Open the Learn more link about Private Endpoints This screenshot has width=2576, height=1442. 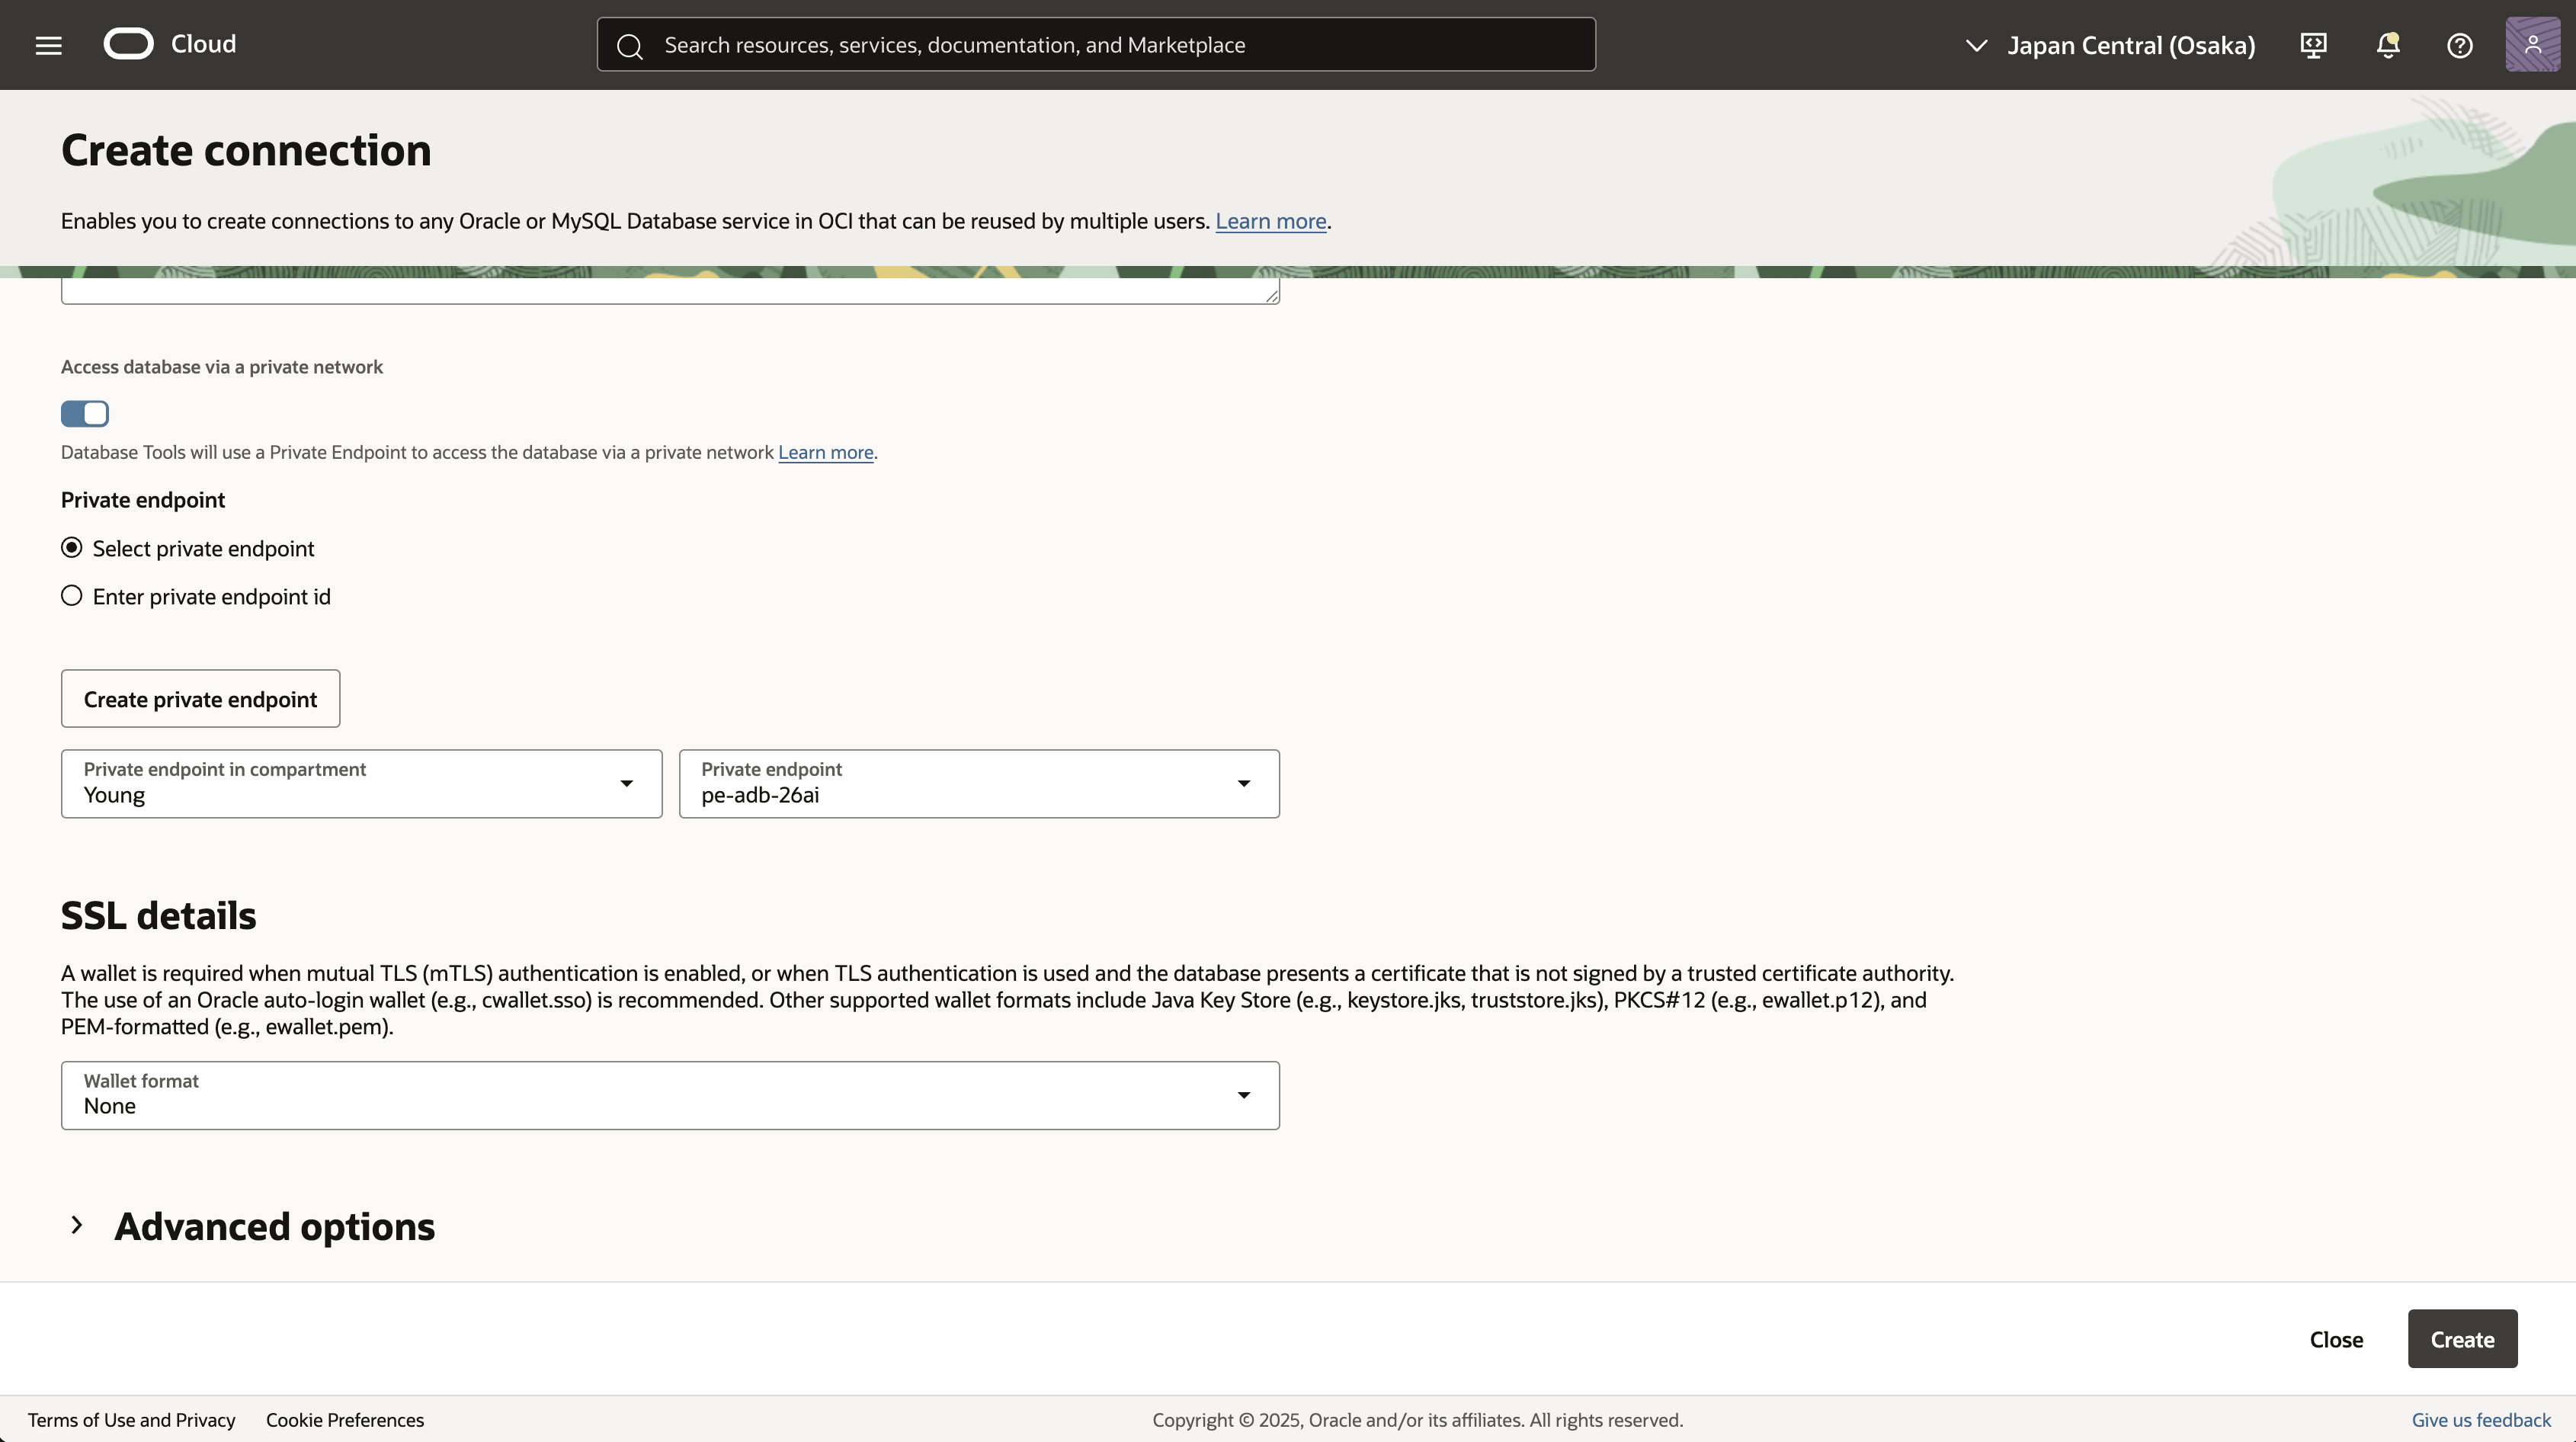click(825, 452)
